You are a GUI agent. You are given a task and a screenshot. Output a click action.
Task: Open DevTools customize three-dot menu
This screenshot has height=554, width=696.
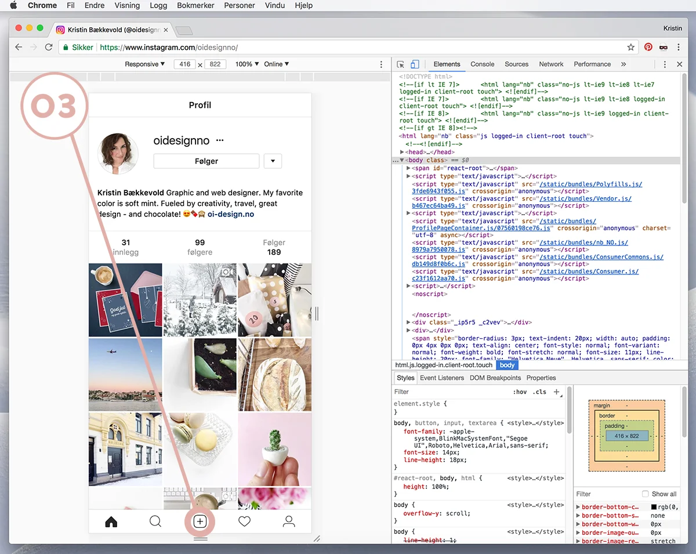(x=665, y=64)
